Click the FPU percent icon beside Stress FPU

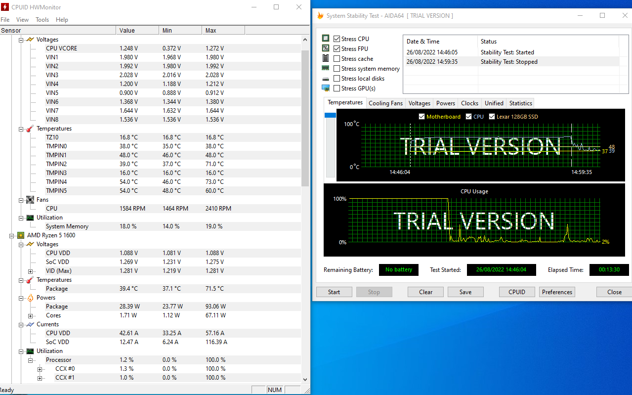coord(326,48)
